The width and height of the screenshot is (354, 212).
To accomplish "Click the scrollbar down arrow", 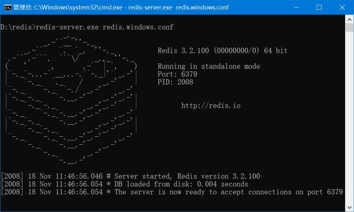I will tap(349, 207).
